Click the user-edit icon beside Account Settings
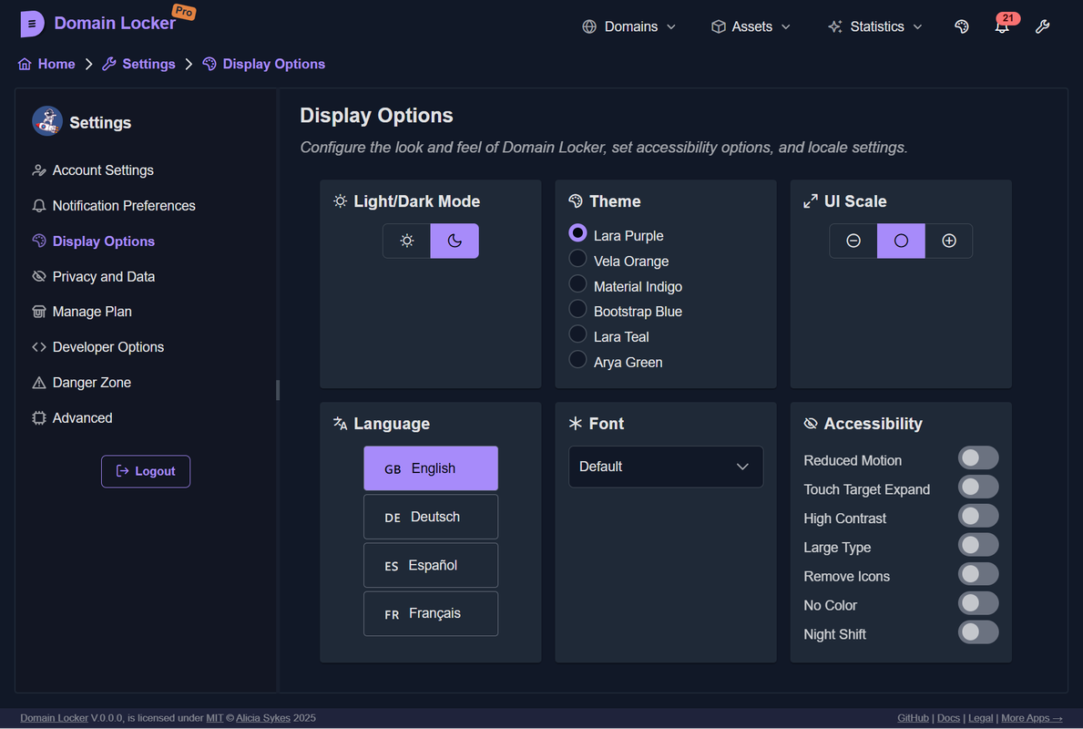This screenshot has width=1083, height=729. pyautogui.click(x=39, y=170)
